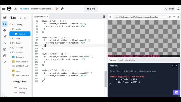The width and height of the screenshot is (181, 102).
Task: Open search magnifier in top bar
Action: point(178,9)
